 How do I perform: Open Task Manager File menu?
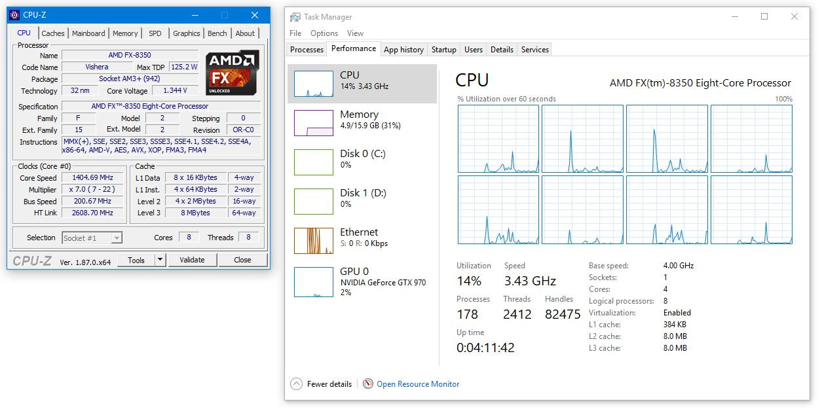[295, 33]
